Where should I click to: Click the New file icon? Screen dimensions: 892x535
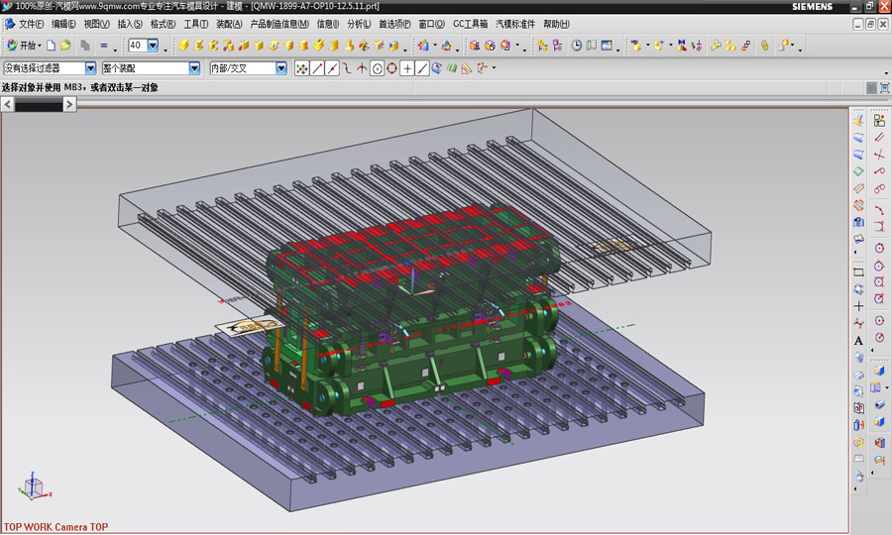coord(52,46)
